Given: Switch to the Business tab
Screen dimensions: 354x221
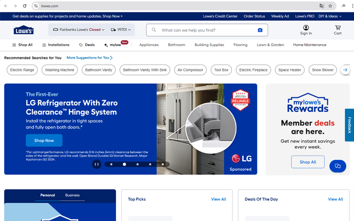Looking at the screenshot, I should point(73,195).
